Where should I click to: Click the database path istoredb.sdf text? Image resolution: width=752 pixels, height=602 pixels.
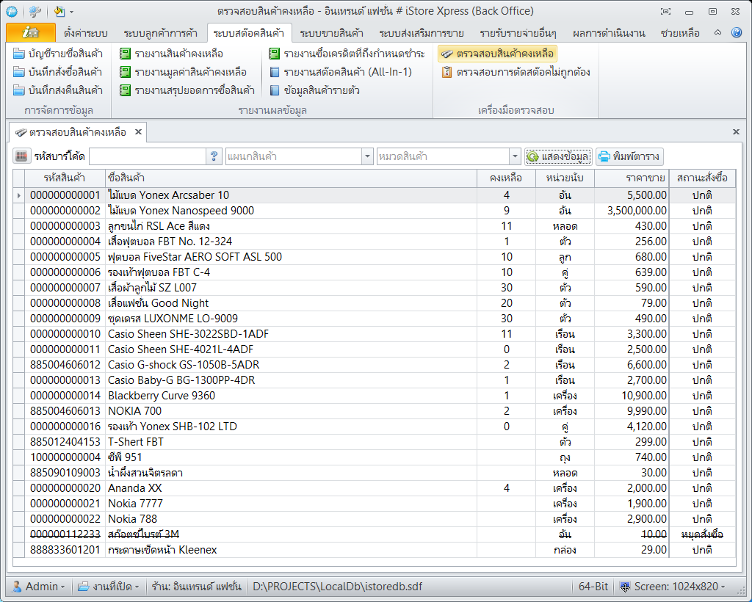pos(338,586)
